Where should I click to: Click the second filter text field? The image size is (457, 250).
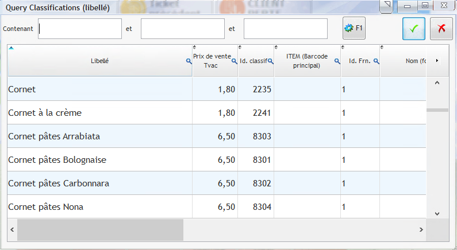(182, 29)
